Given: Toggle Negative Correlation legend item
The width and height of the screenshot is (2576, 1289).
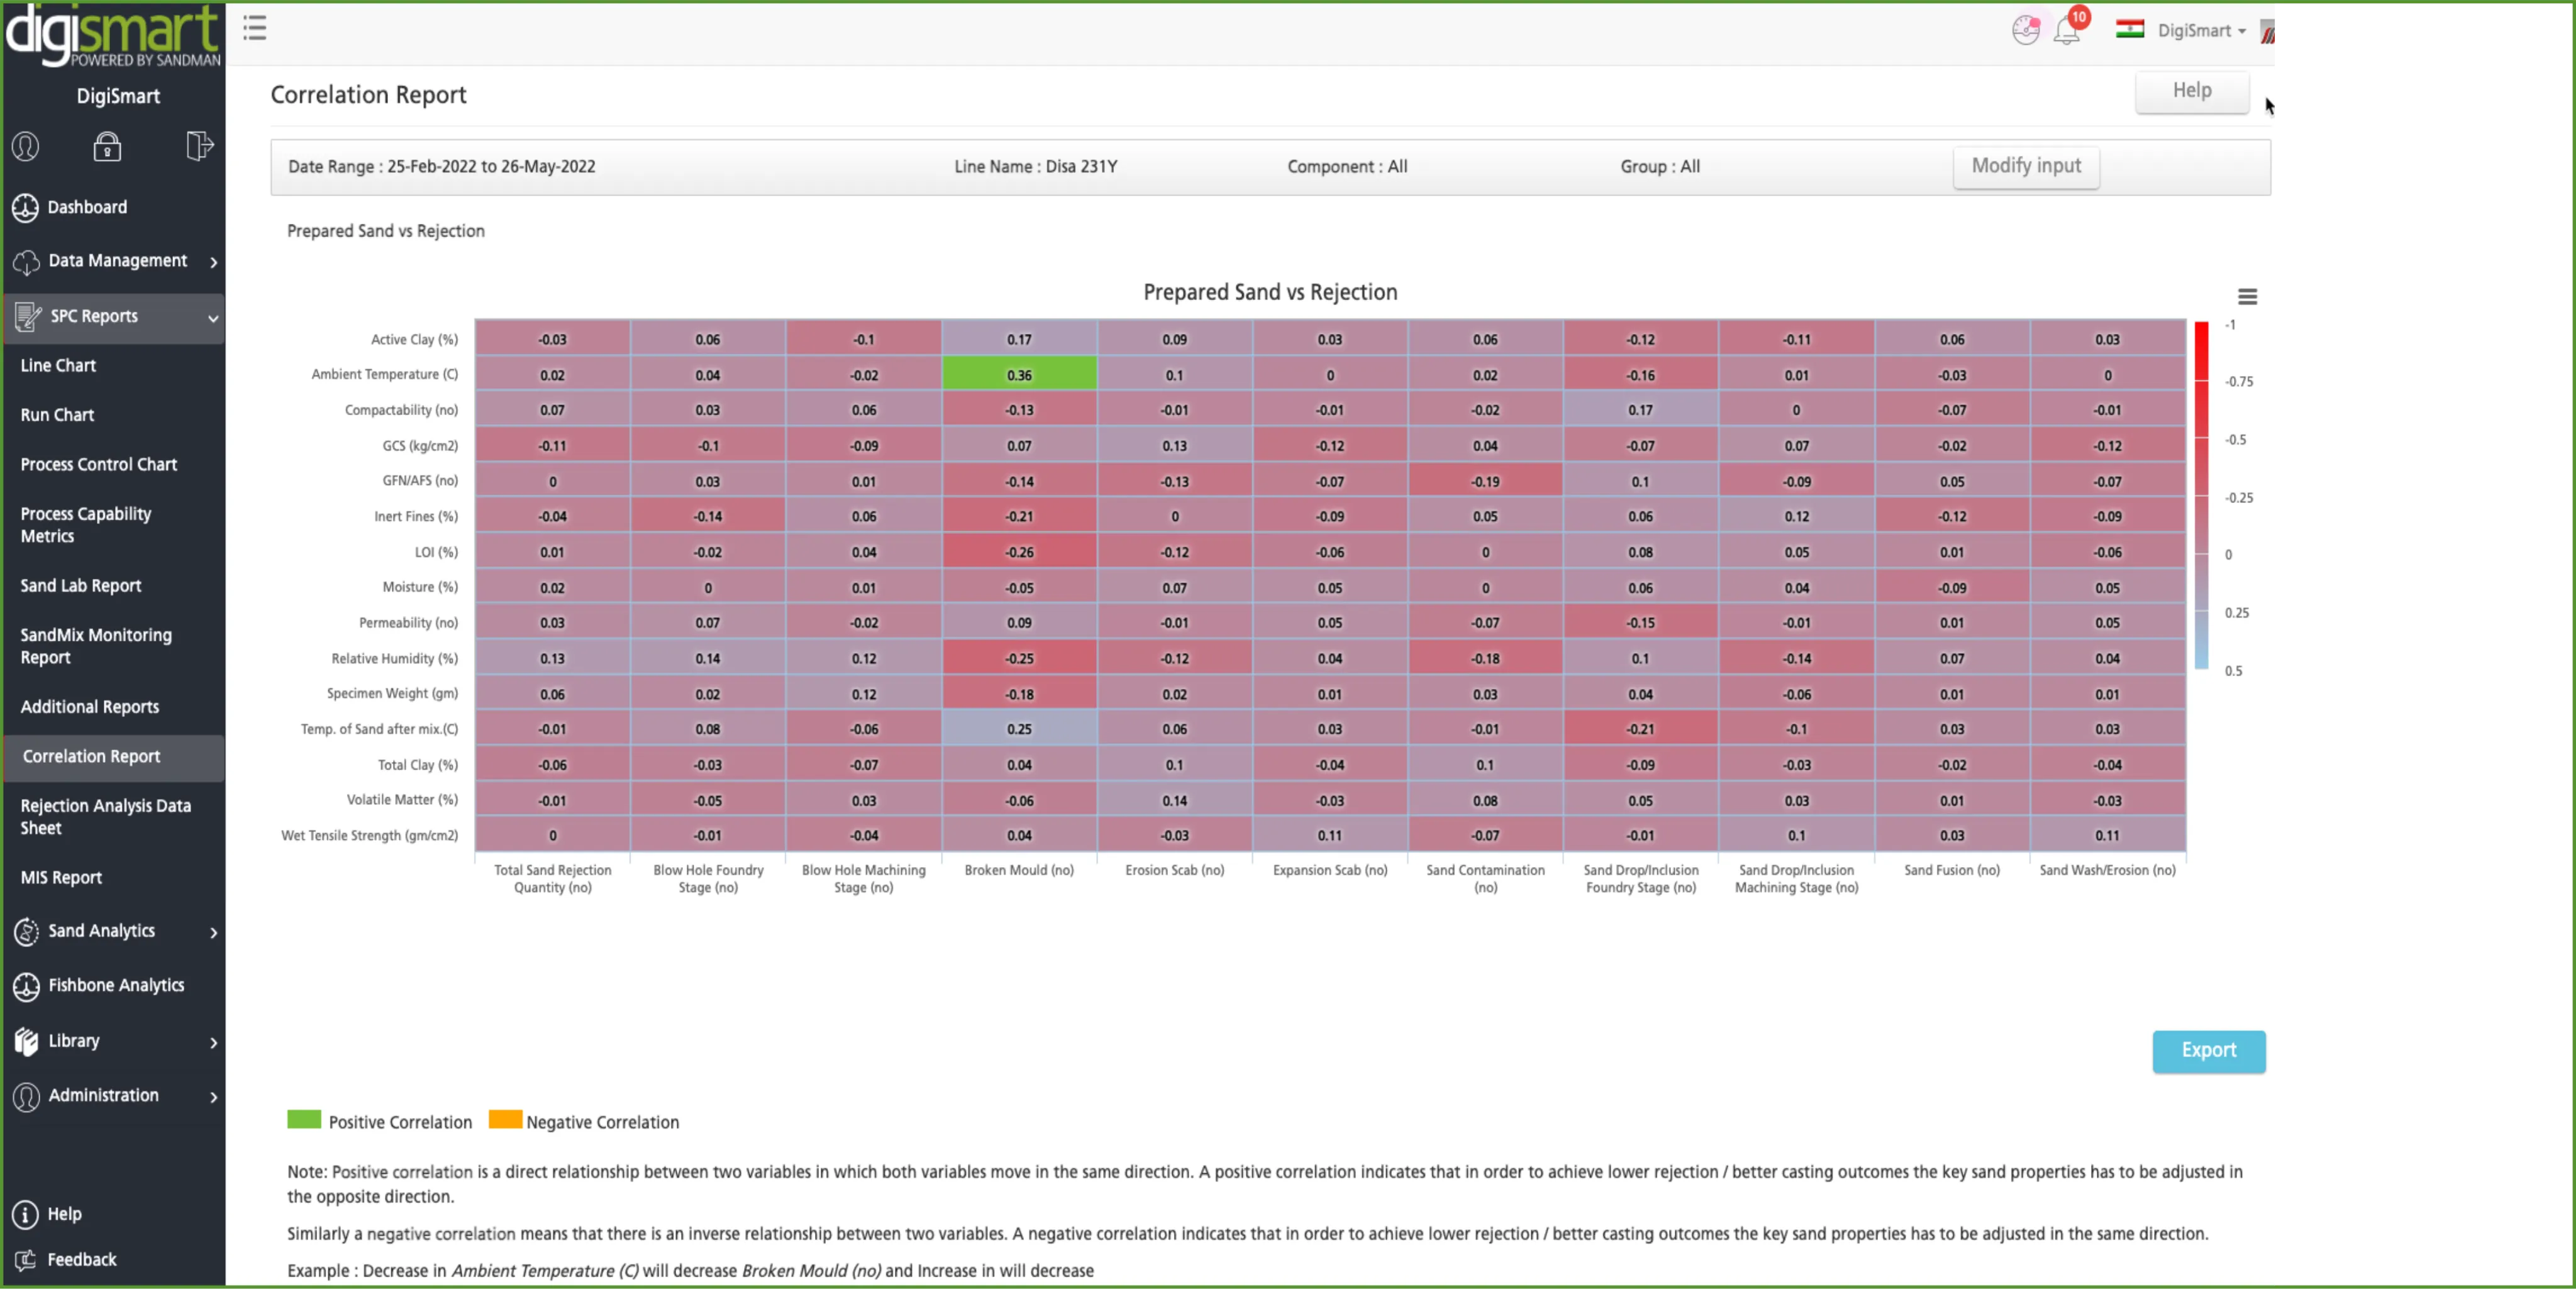Looking at the screenshot, I should point(584,1121).
